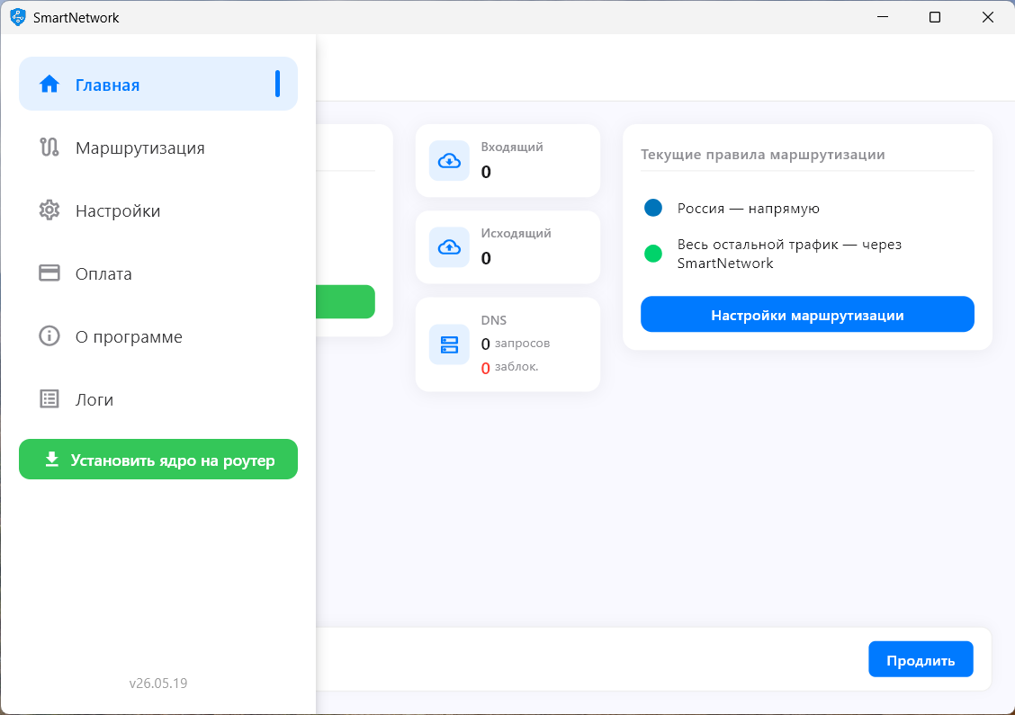This screenshot has height=715, width=1015.
Task: Click the Входящий traffic card
Action: tap(507, 160)
